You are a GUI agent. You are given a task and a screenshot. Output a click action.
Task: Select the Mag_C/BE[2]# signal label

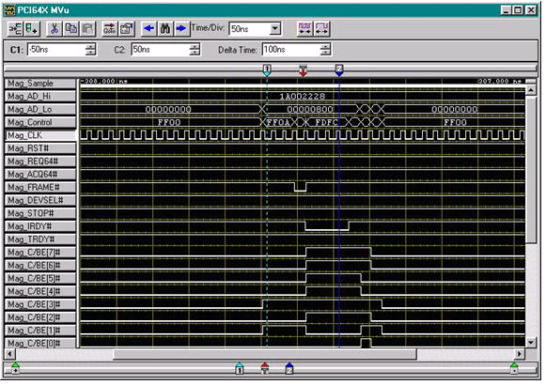pos(40,317)
